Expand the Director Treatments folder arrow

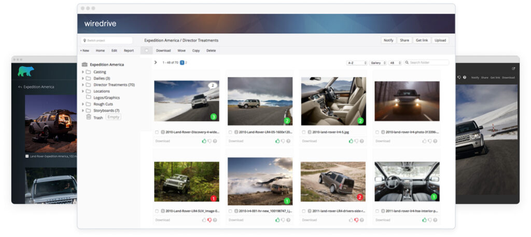pyautogui.click(x=82, y=85)
